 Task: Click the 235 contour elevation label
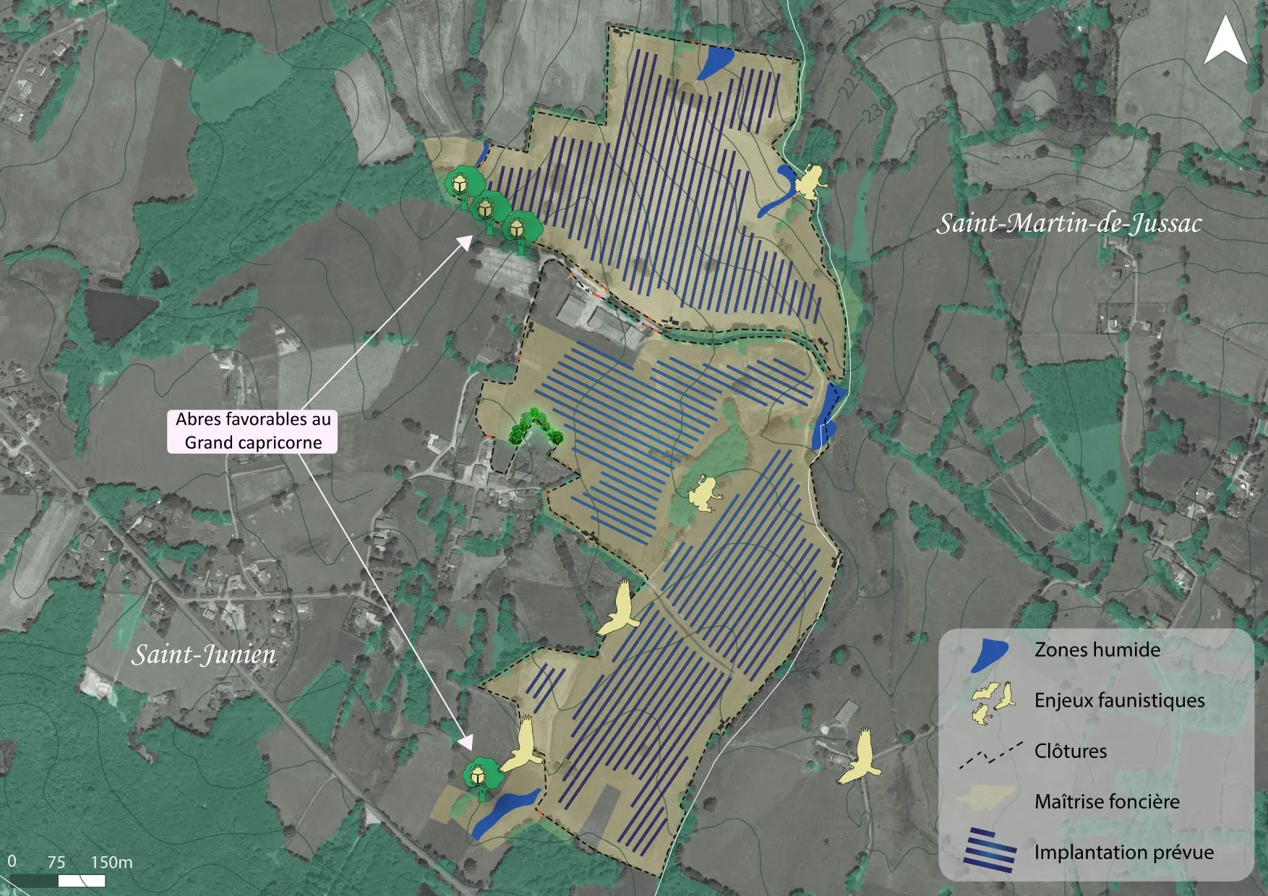click(933, 117)
